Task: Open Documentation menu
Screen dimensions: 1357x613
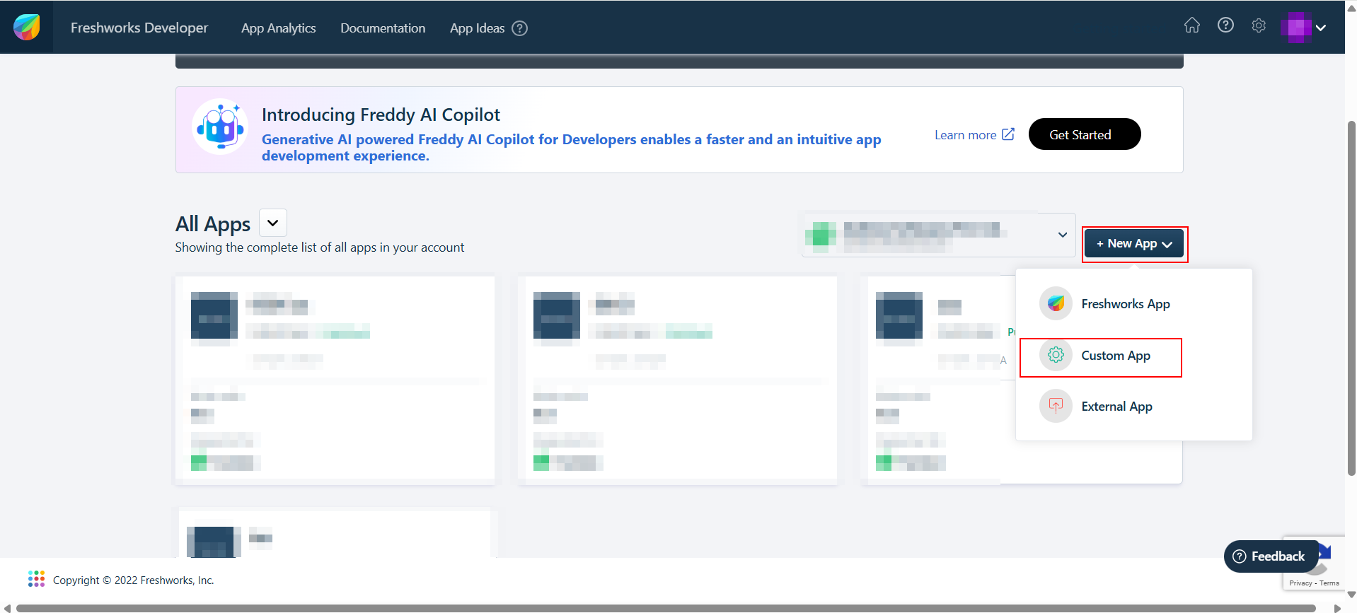Action: [383, 28]
